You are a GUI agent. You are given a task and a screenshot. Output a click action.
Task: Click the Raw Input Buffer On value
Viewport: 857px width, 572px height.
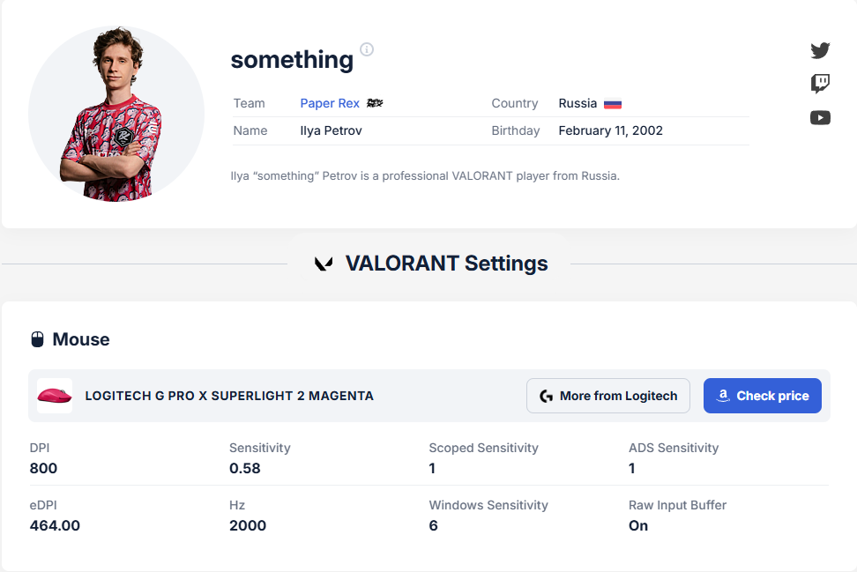638,525
